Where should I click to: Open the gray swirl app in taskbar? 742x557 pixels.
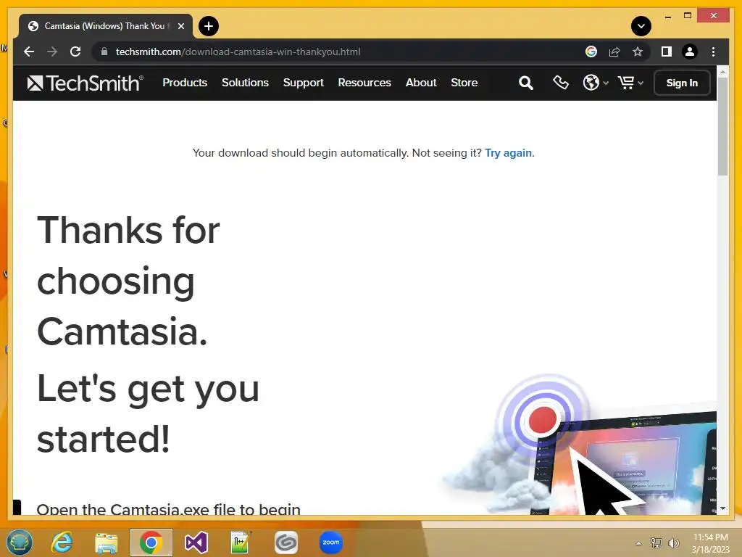285,542
